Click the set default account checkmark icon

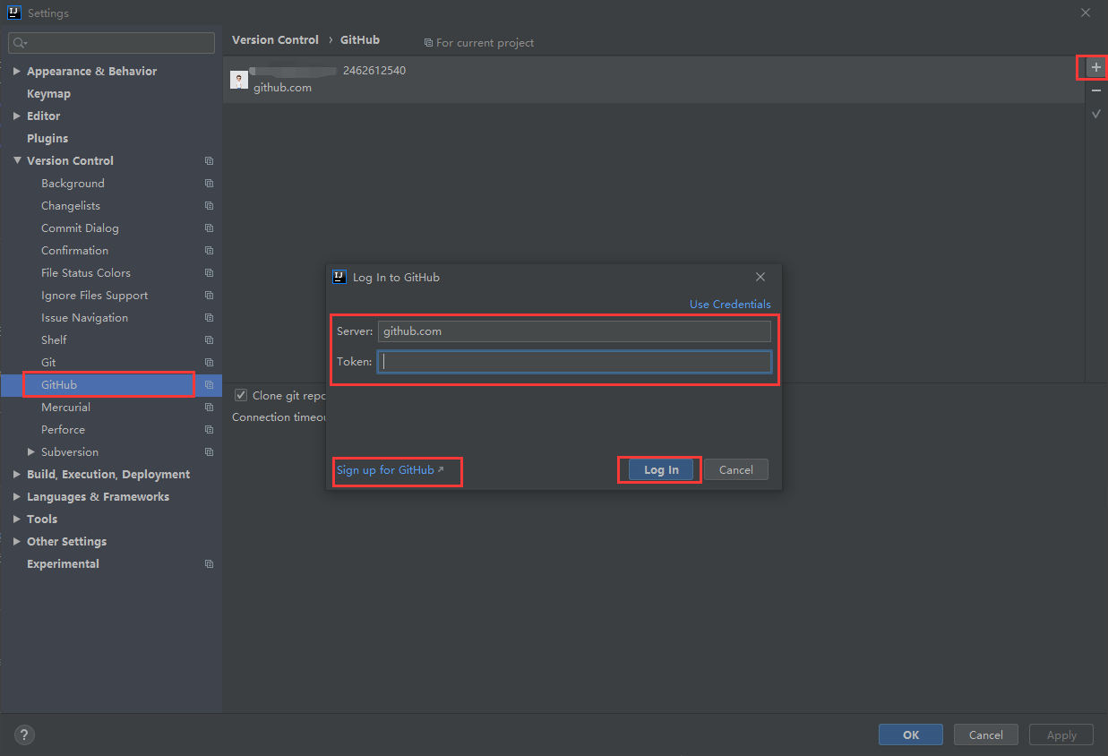coord(1096,114)
